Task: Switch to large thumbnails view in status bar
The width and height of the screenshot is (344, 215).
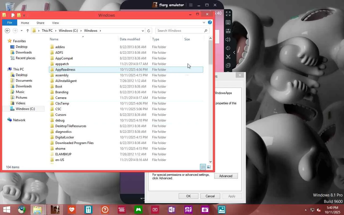Action: tap(209, 167)
